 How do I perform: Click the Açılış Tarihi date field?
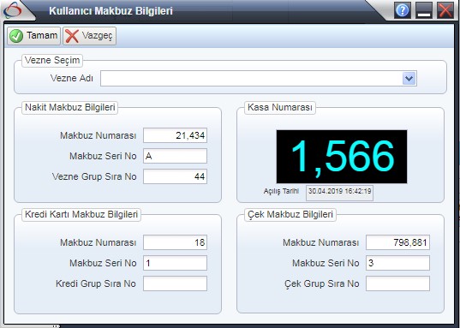[x=339, y=193]
